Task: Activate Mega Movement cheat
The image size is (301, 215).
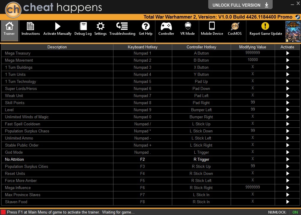Action: [x=288, y=60]
